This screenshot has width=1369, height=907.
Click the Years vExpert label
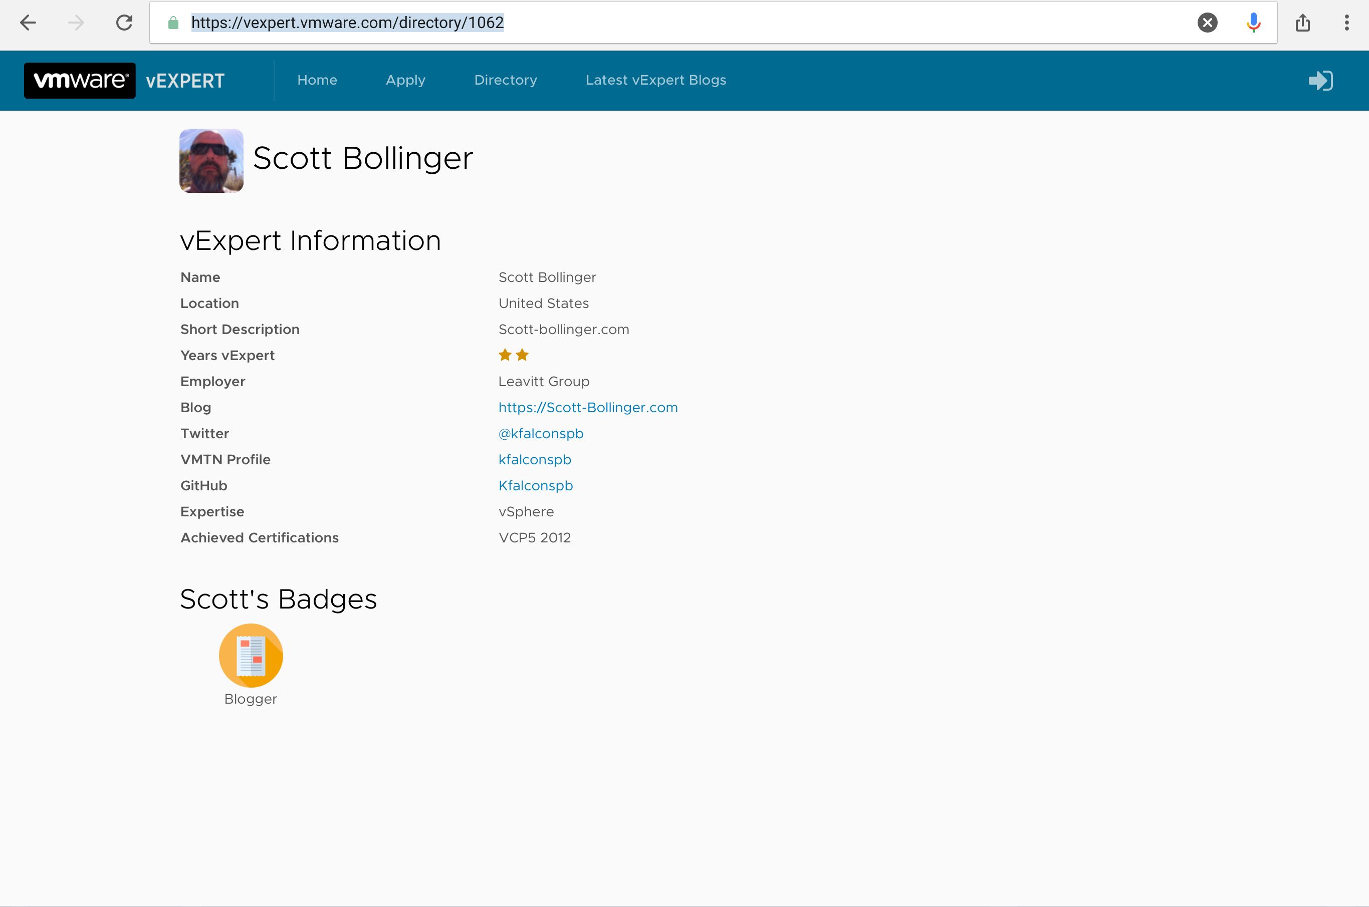(227, 355)
